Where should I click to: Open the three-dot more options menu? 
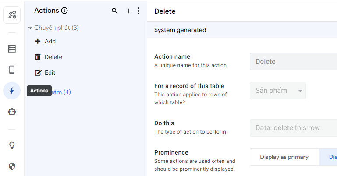[x=138, y=11]
